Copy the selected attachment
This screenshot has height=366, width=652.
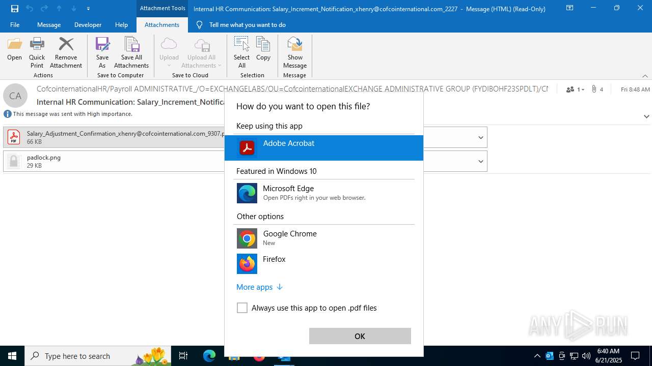263,49
